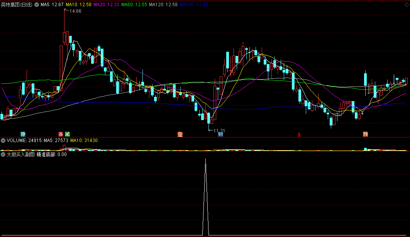This screenshot has width=410, height=237.
Task: Click the white signal spike in indicator panel
Action: pos(205,197)
